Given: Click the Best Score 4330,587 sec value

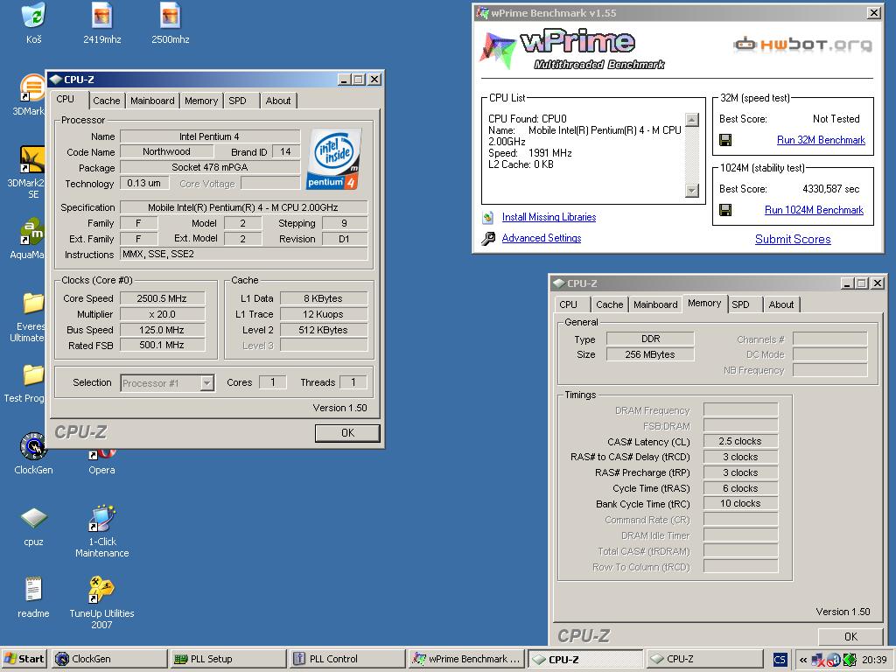Looking at the screenshot, I should (x=831, y=189).
